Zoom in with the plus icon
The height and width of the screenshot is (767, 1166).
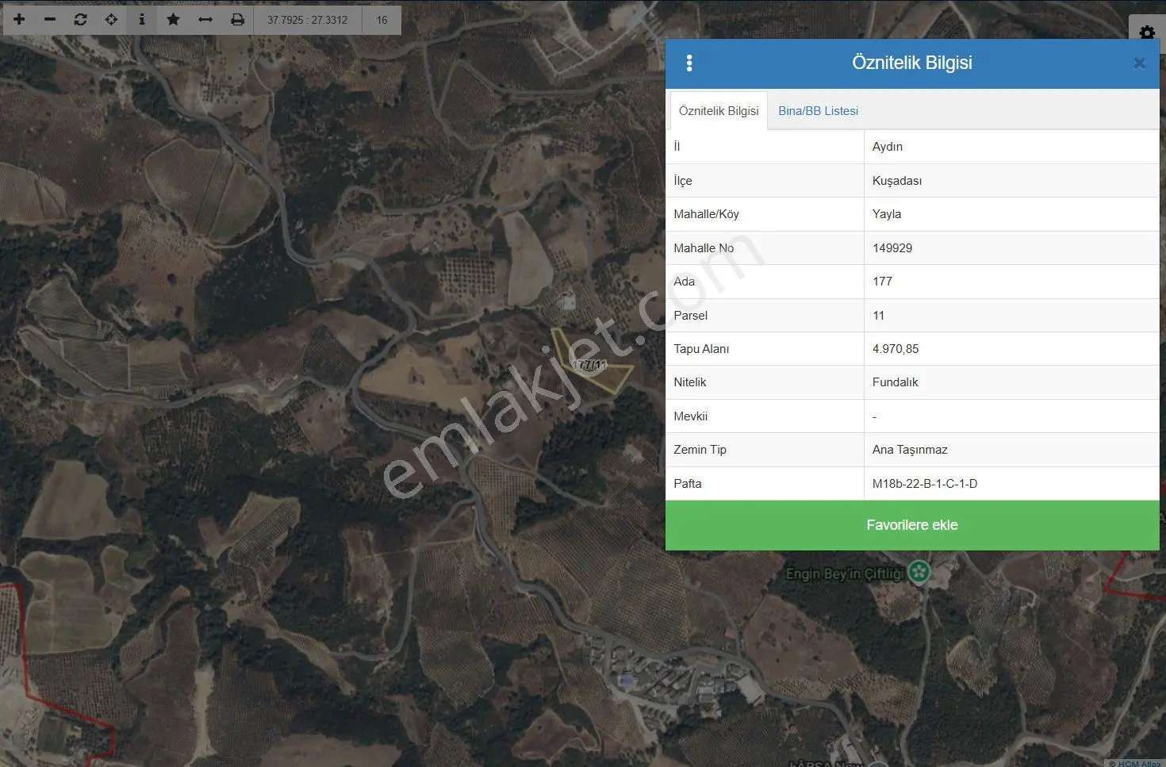coord(19,19)
